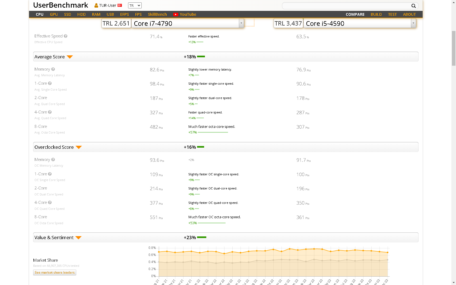
Task: Open help icon beside Effective Speed
Action: [66, 36]
